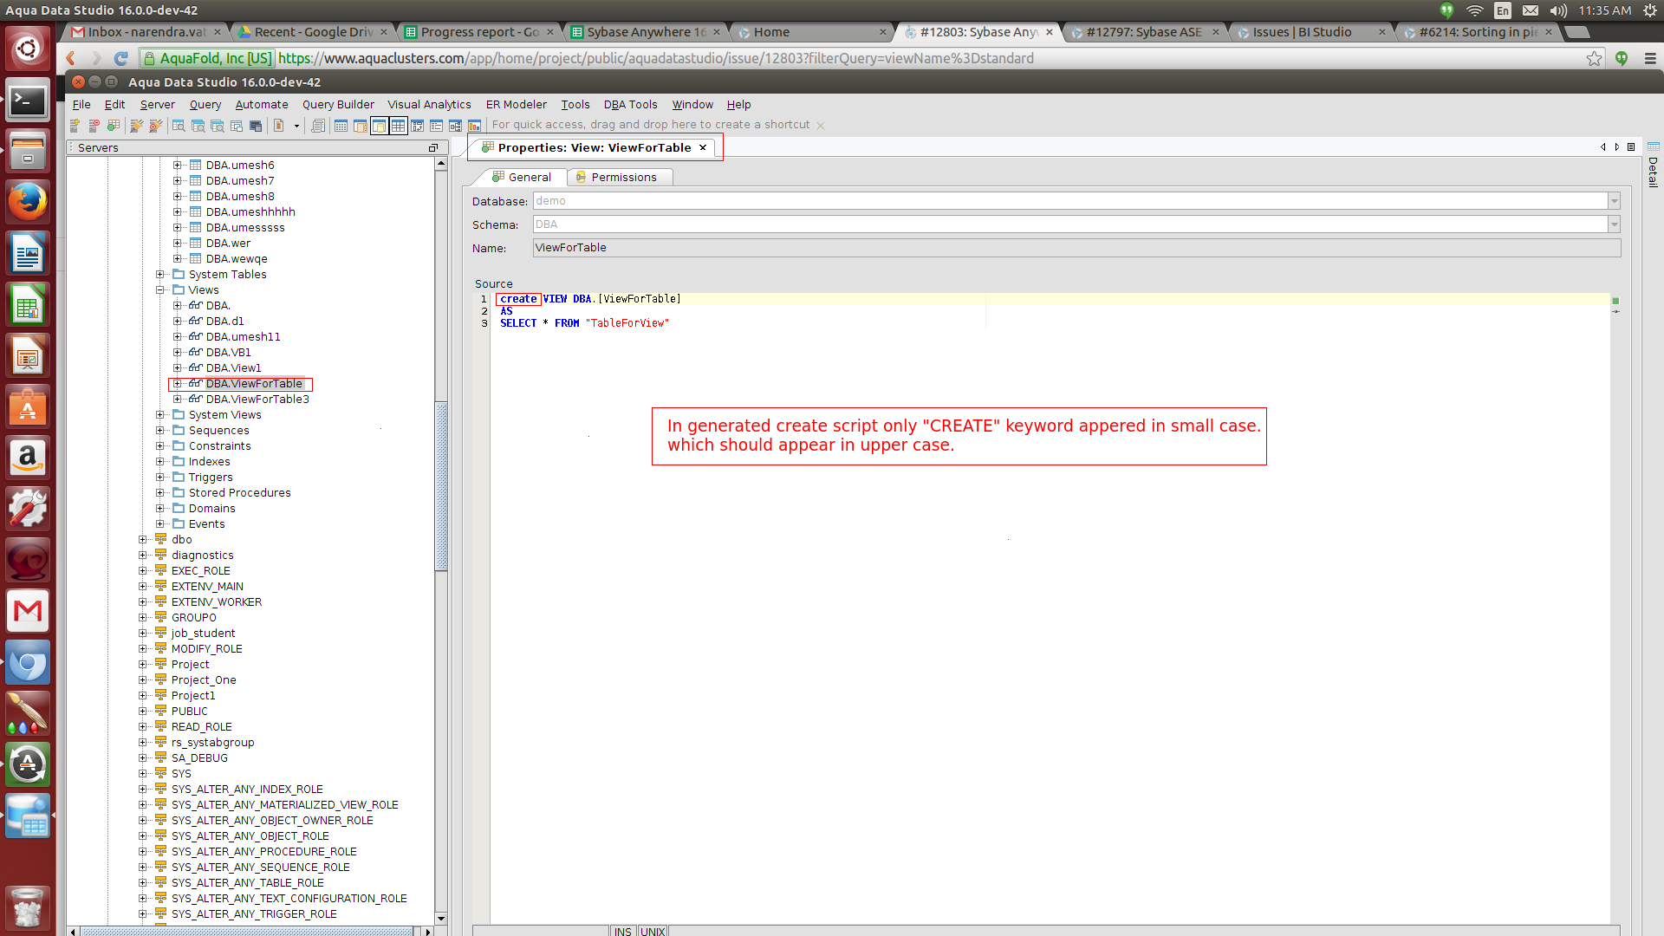Click the Servers tree vertical scrollbar thumb
The image size is (1664, 936).
[x=440, y=485]
